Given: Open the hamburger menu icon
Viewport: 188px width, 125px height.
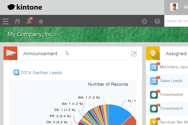Looking at the screenshot, I should pyautogui.click(x=6, y=21).
